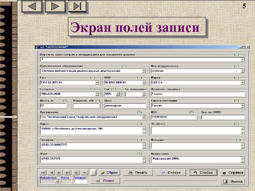This screenshot has width=255, height=191.
Task: Click the Цена input field
Action: (125, 105)
